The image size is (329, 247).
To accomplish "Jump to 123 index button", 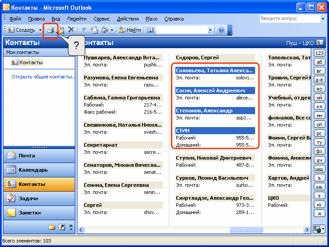I will pyautogui.click(x=319, y=53).
